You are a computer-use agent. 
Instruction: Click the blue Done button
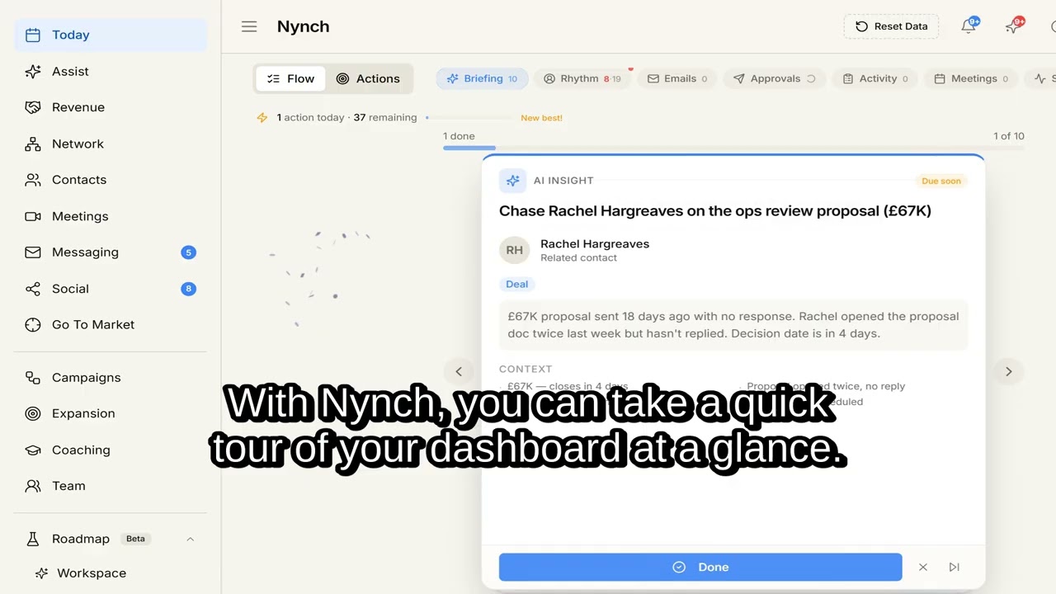coord(700,567)
